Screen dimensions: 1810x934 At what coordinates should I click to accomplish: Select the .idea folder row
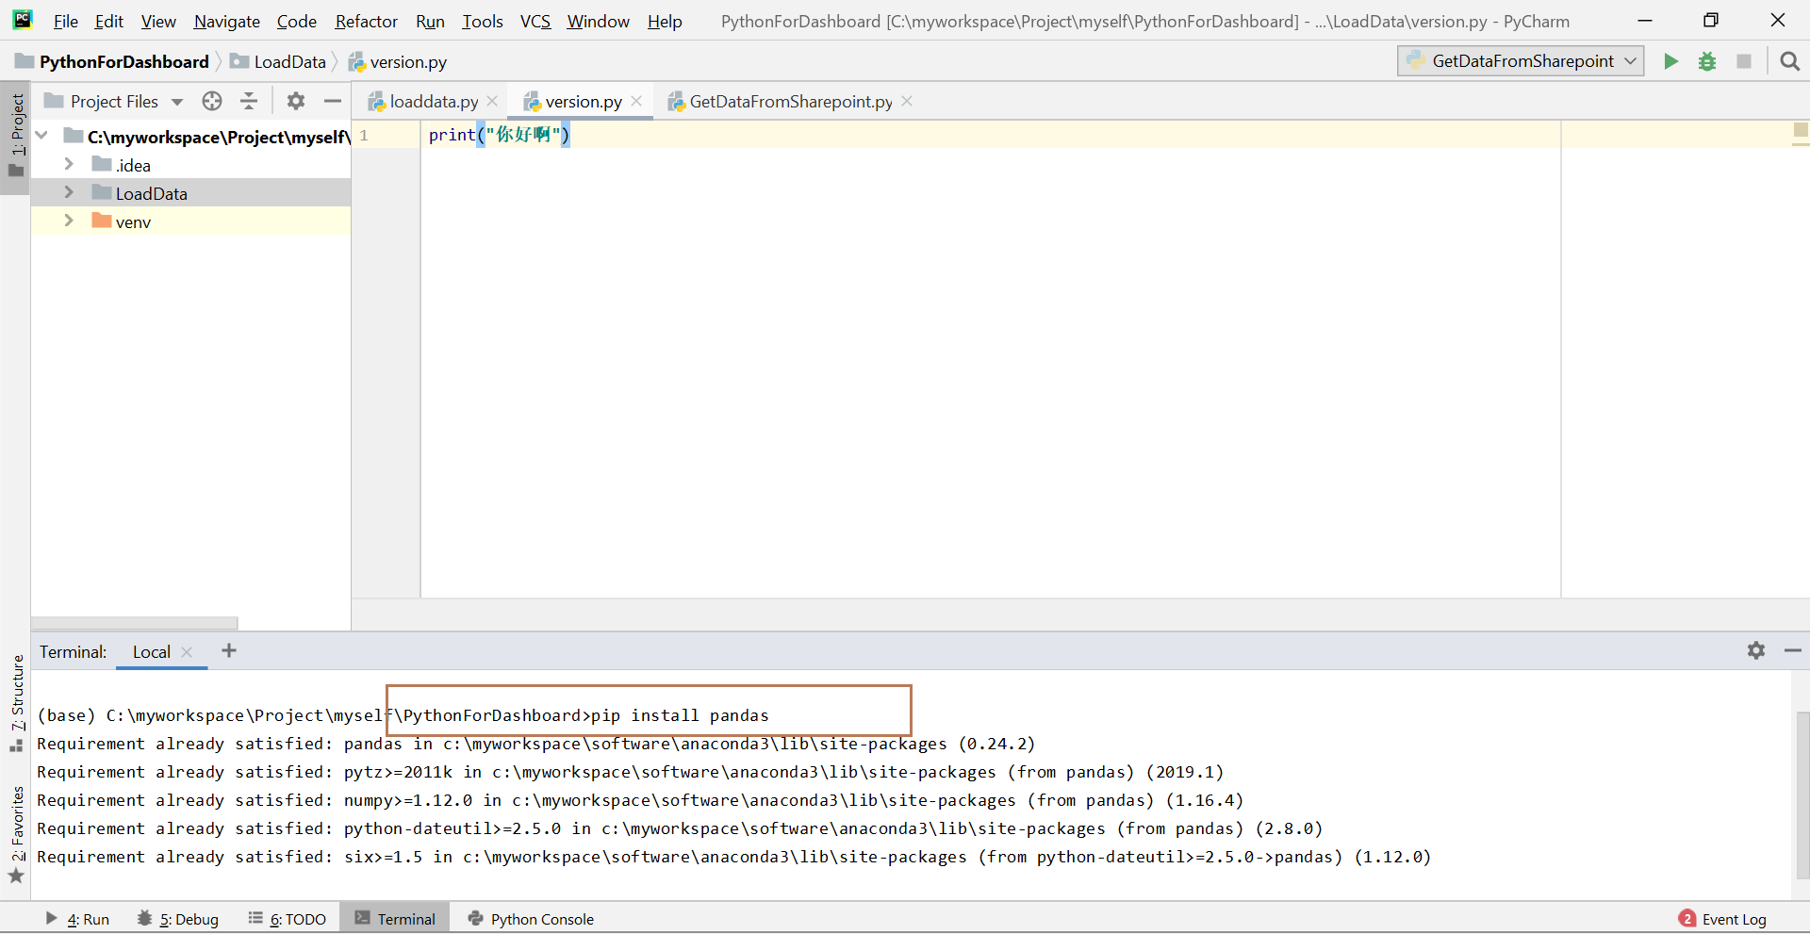point(191,165)
